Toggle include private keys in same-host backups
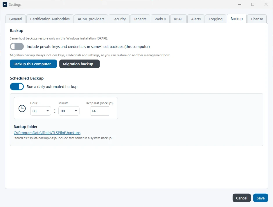This screenshot has height=207, width=273. pyautogui.click(x=17, y=46)
